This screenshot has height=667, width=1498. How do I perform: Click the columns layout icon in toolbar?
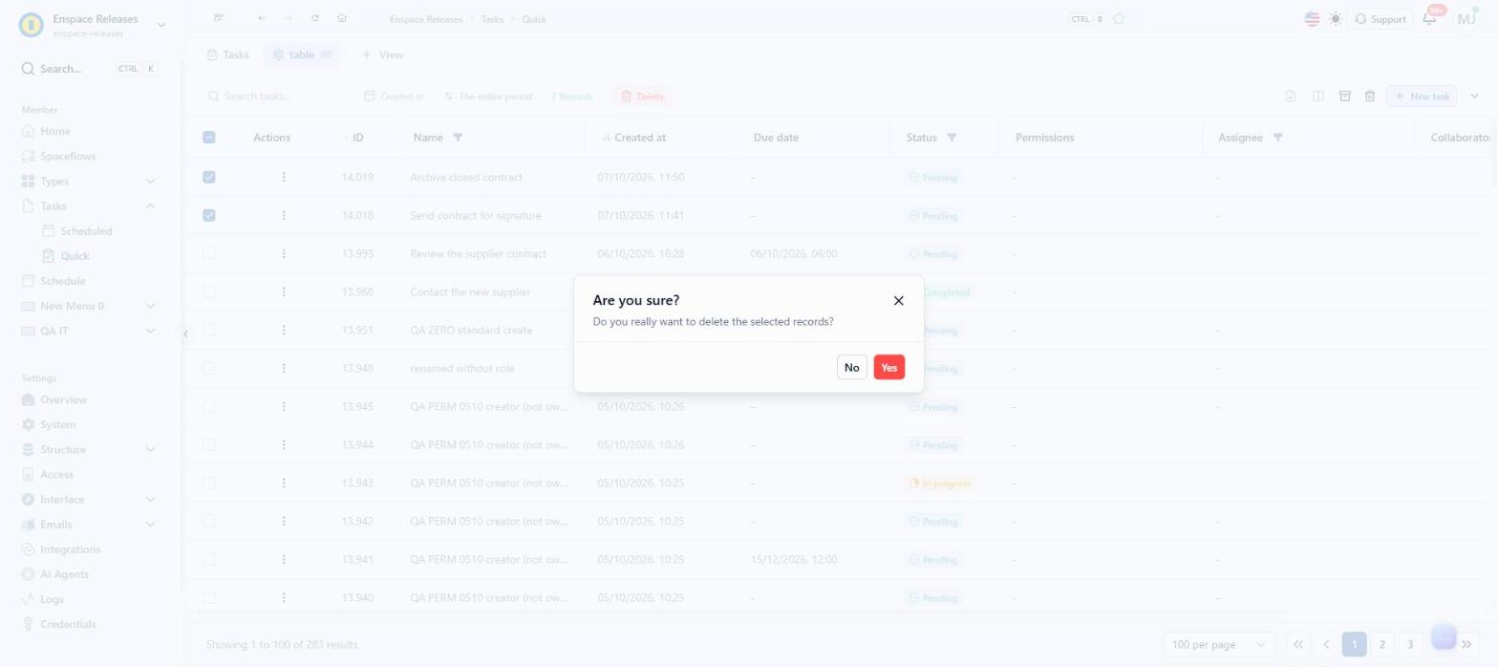click(1318, 96)
